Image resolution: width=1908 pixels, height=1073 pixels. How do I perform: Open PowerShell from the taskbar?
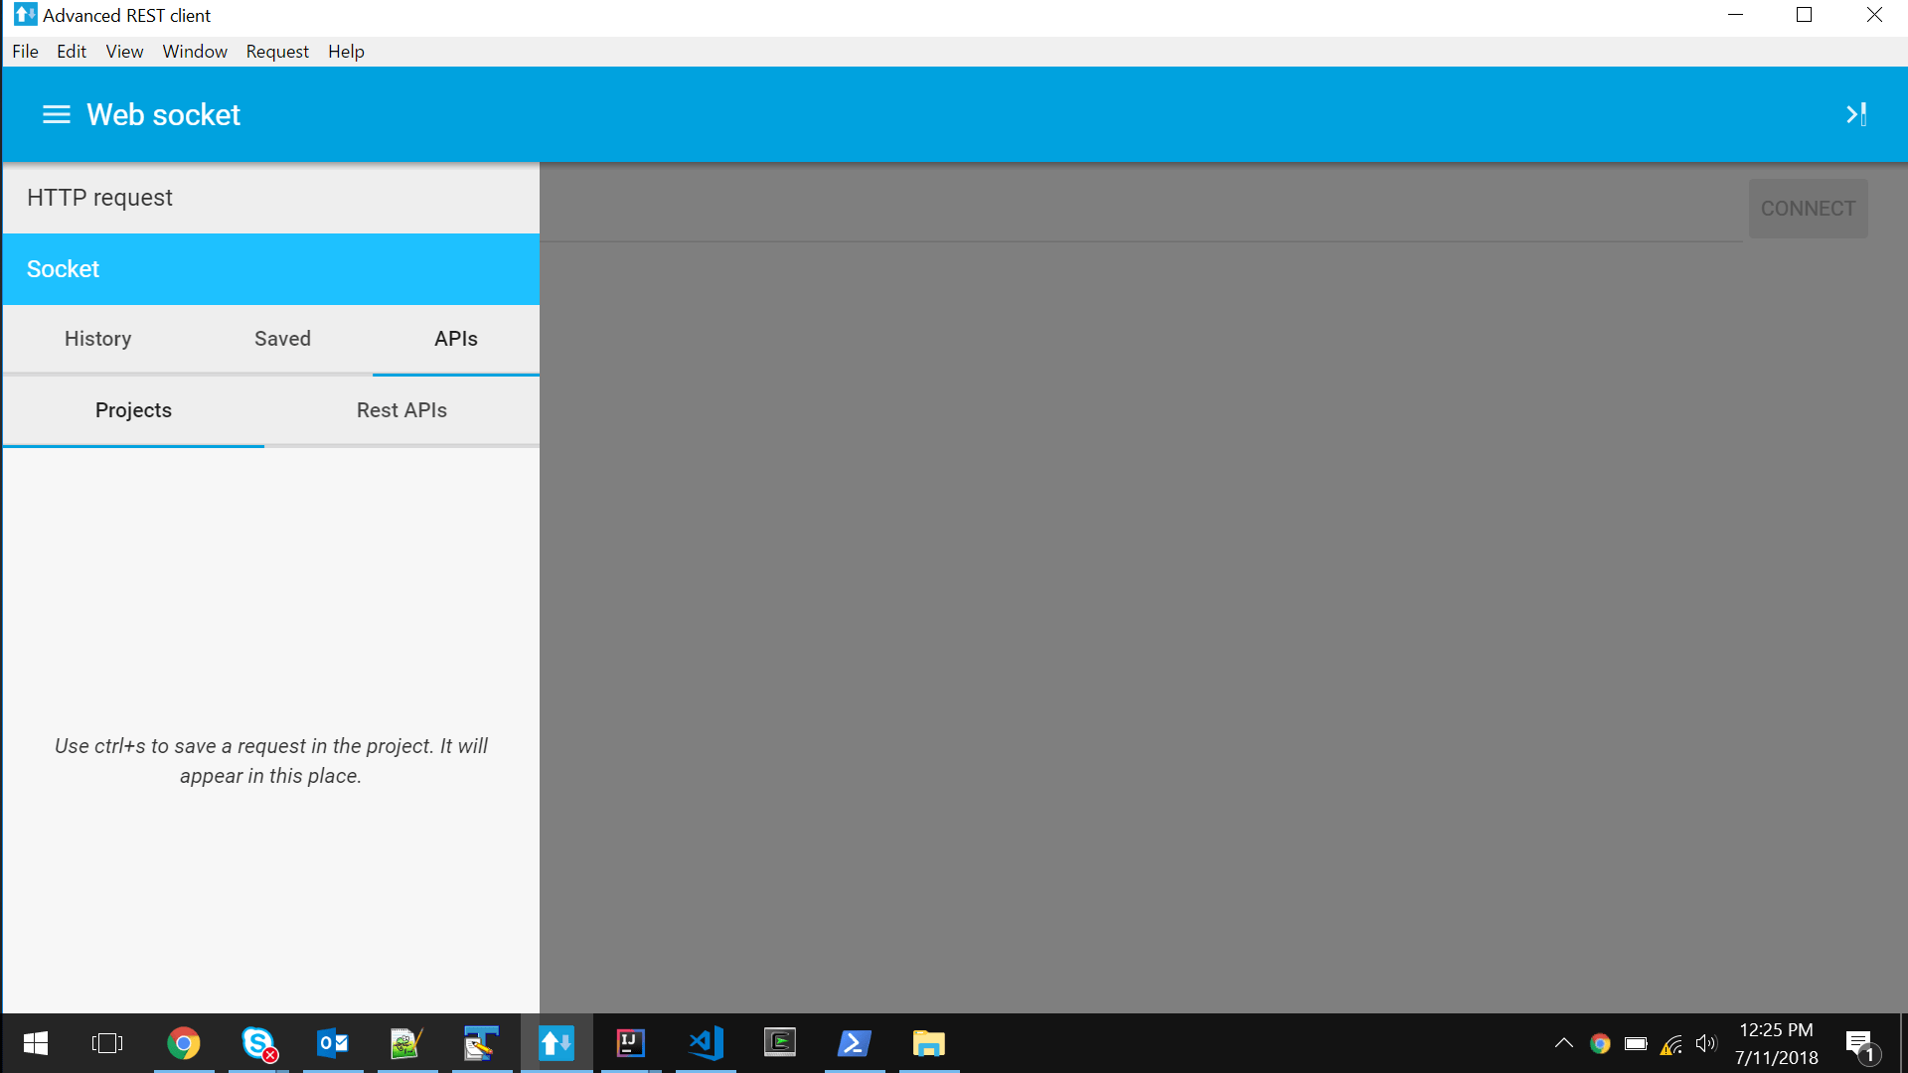pos(855,1043)
